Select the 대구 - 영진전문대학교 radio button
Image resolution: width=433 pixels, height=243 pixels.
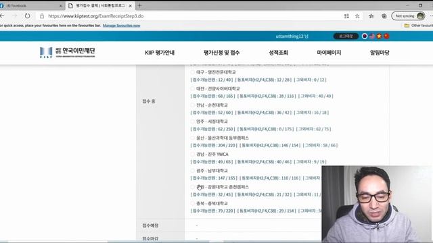tap(192, 72)
